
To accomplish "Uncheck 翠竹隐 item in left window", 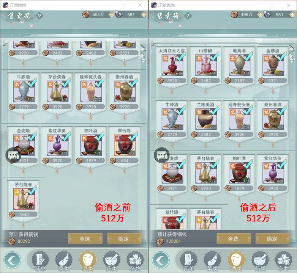I will tap(125, 145).
